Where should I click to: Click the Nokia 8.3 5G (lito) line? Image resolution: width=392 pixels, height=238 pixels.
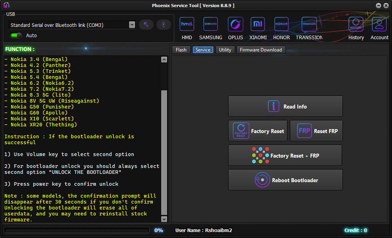coord(38,95)
